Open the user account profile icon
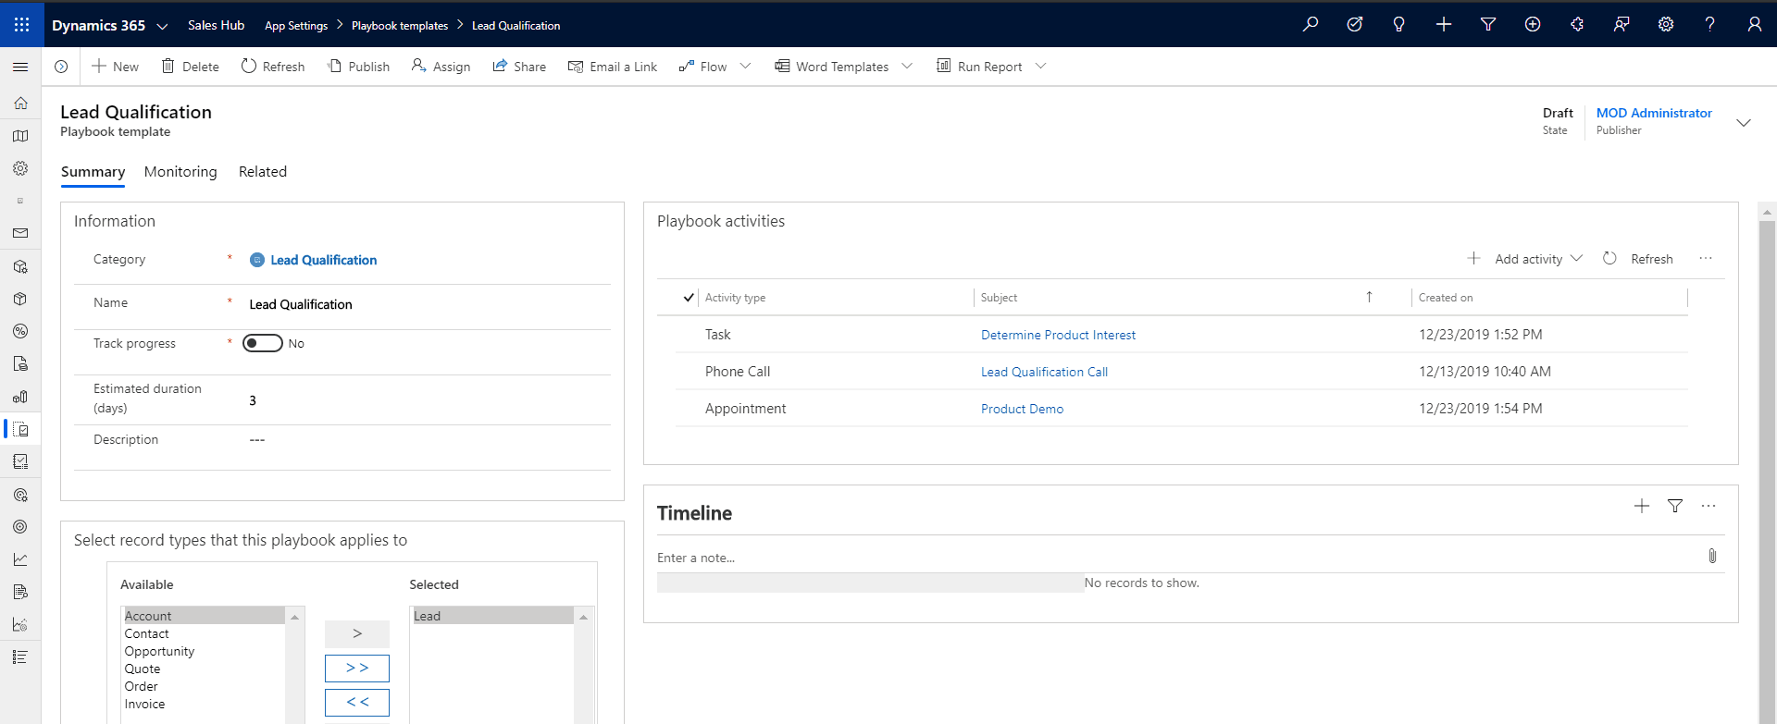The image size is (1777, 724). coord(1755,25)
